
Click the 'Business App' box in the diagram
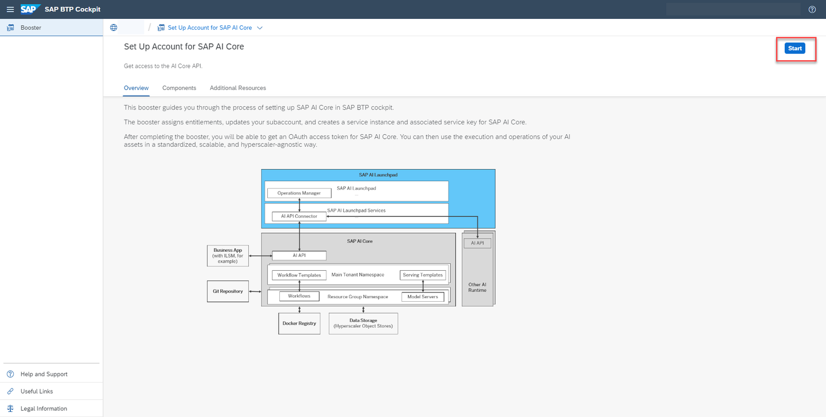[228, 256]
